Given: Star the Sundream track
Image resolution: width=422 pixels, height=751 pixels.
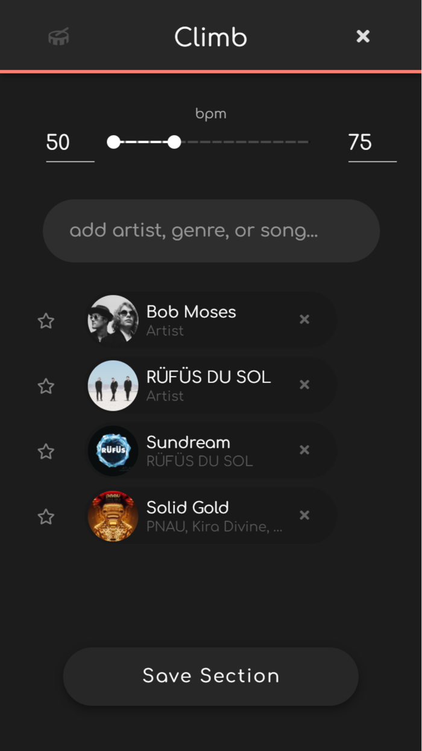Looking at the screenshot, I should (45, 451).
